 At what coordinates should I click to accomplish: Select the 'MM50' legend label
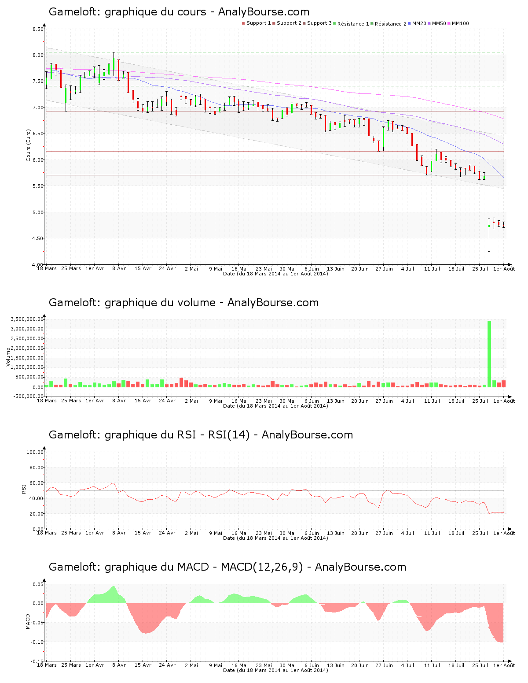click(x=439, y=23)
